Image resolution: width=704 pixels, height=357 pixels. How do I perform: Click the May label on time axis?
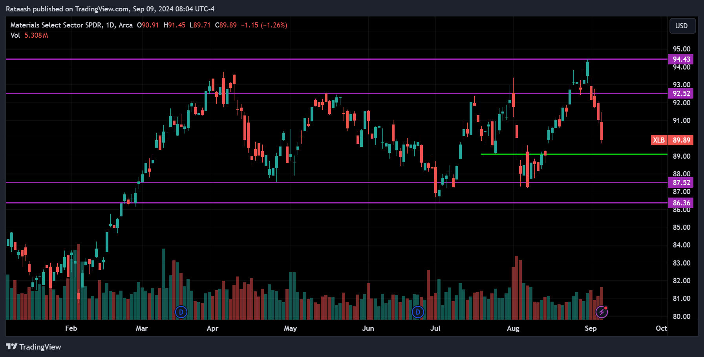point(290,328)
